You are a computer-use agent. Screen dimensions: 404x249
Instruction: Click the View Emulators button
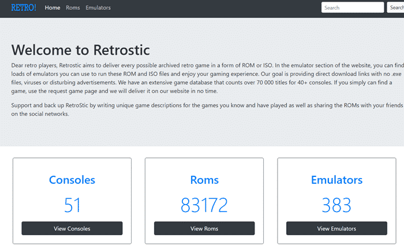click(336, 228)
